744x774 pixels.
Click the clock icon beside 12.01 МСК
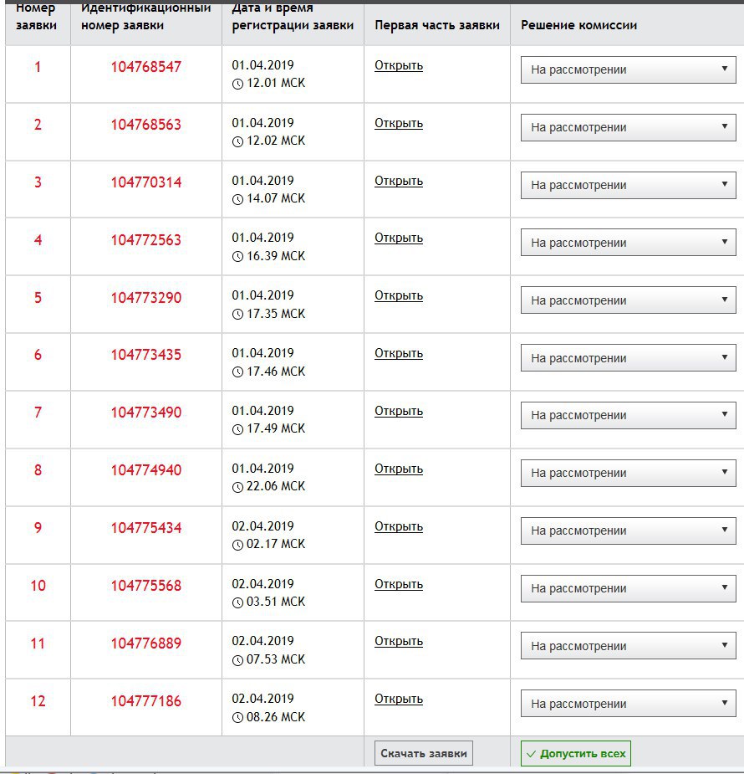237,84
